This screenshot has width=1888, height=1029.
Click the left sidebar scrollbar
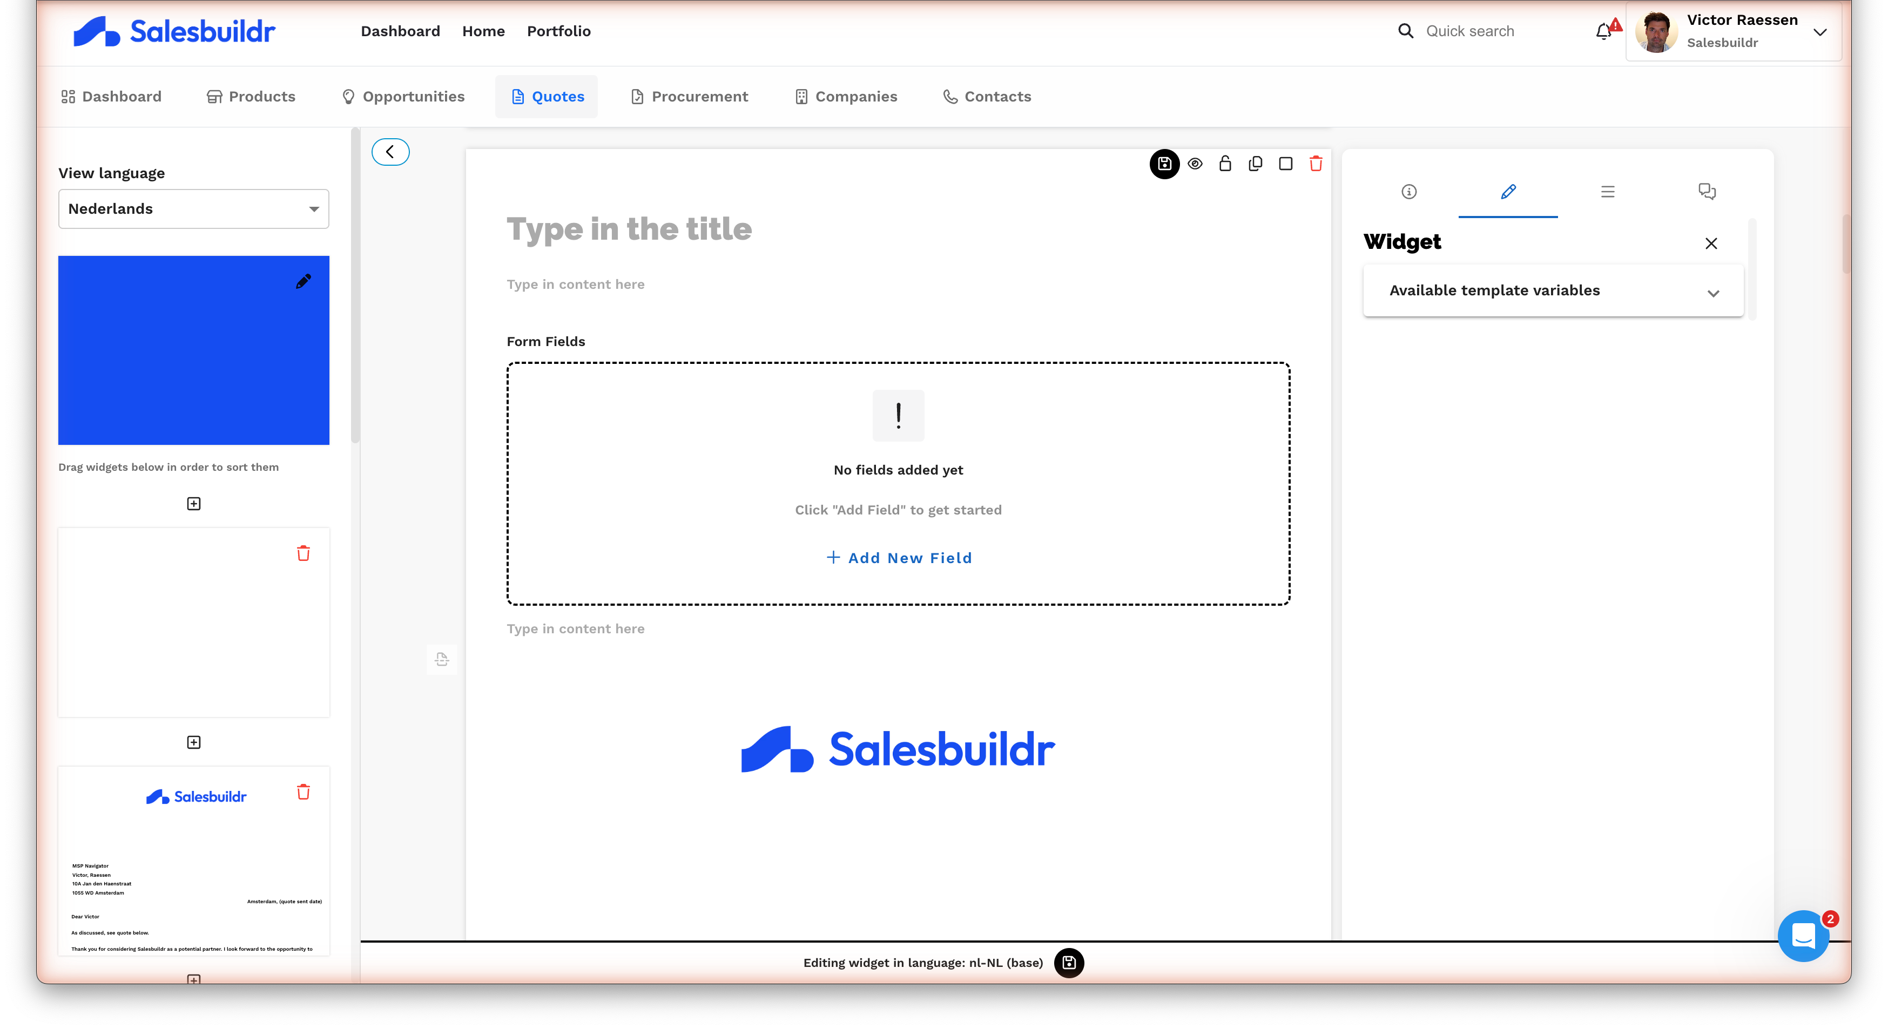355,286
